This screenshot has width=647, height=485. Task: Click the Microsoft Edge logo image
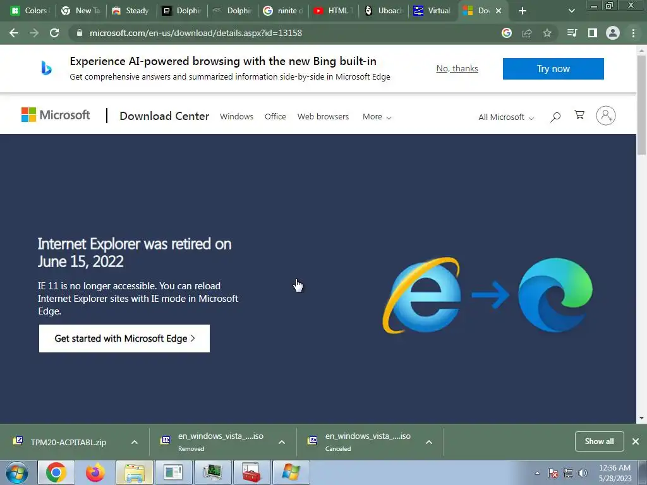(x=555, y=295)
